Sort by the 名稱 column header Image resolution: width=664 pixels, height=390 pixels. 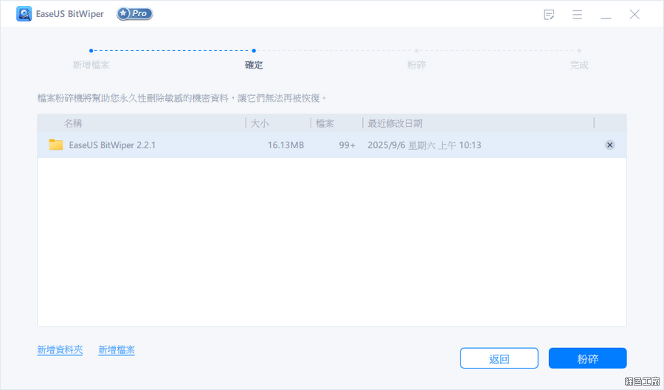click(x=73, y=123)
